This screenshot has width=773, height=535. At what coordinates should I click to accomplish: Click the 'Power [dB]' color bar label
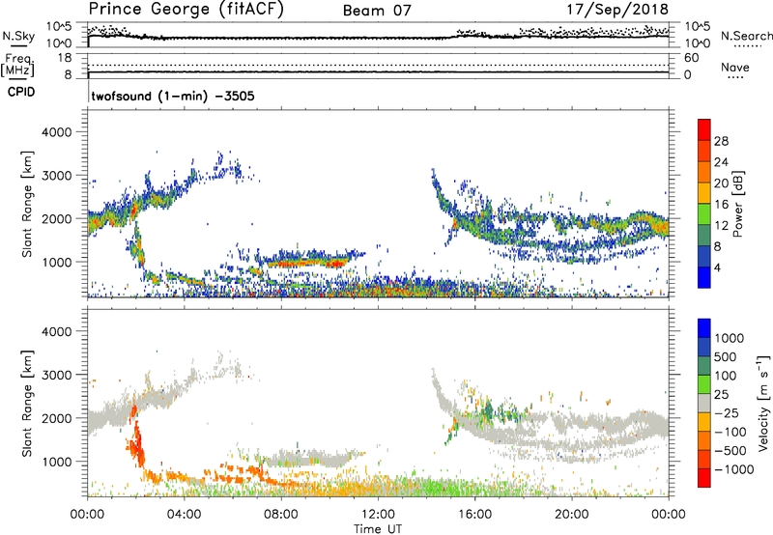(737, 204)
